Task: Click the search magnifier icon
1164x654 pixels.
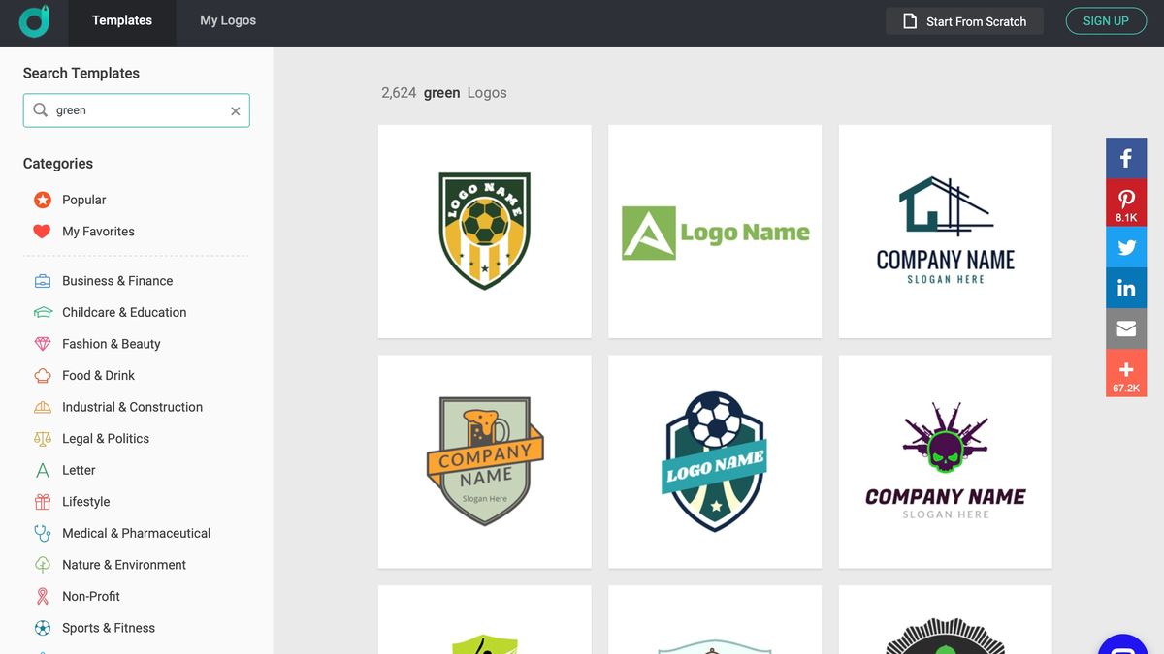Action: click(x=40, y=110)
